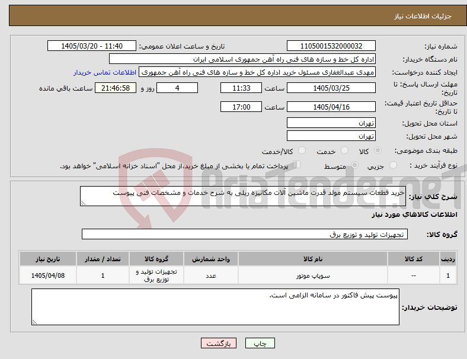
Task: Click the عدد unit cell
Action: click(x=211, y=275)
